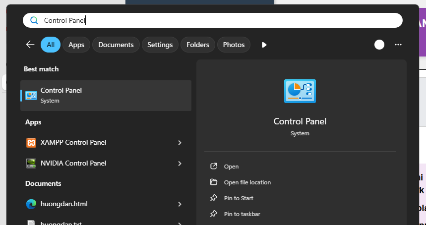Click the search magnifier icon

point(34,20)
